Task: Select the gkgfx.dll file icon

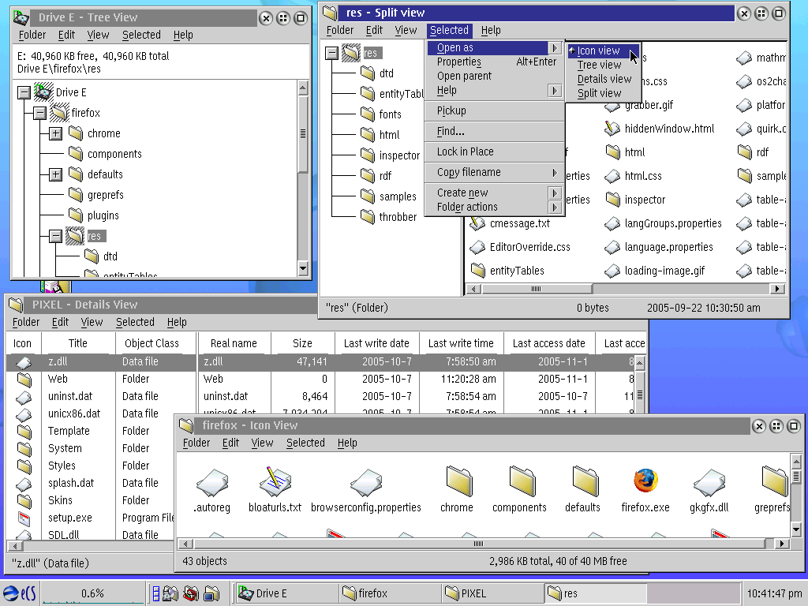Action: [709, 482]
